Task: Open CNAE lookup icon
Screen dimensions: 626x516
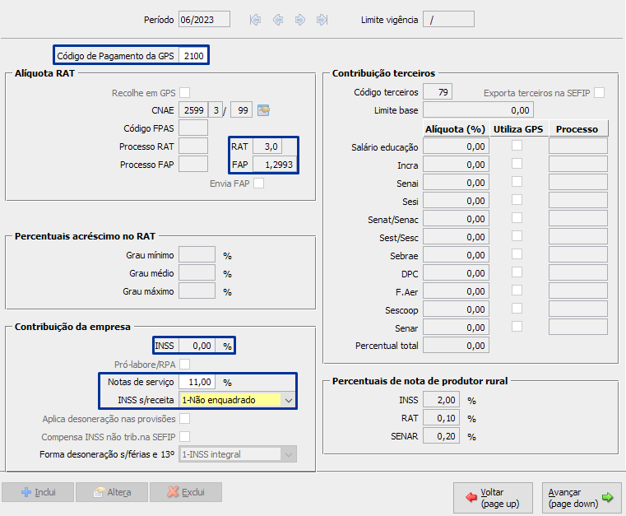Action: pyautogui.click(x=264, y=110)
